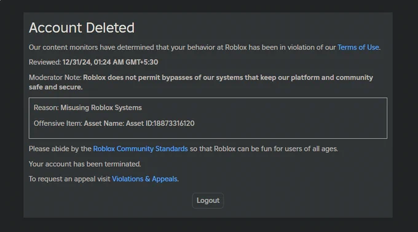Select the Account Deleted heading
The height and width of the screenshot is (232, 418).
point(82,28)
